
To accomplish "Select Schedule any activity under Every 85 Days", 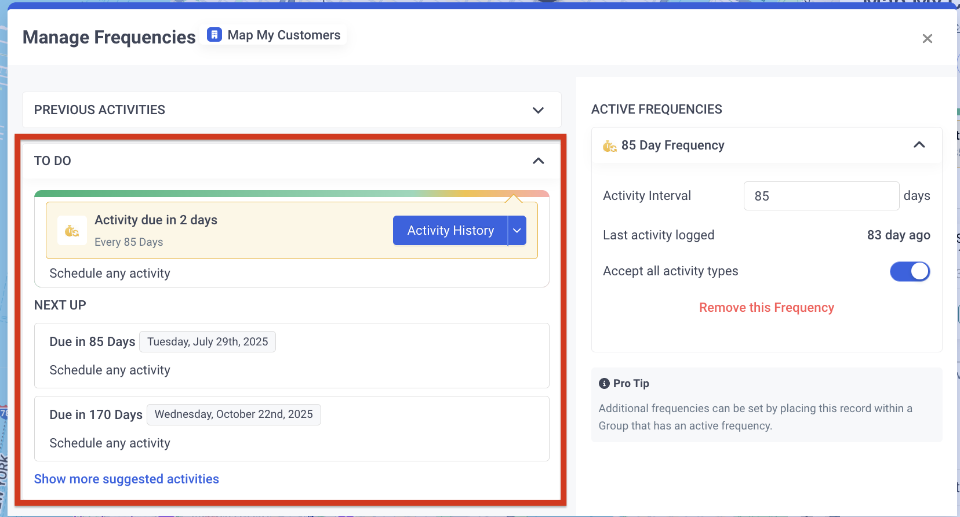I will (110, 274).
